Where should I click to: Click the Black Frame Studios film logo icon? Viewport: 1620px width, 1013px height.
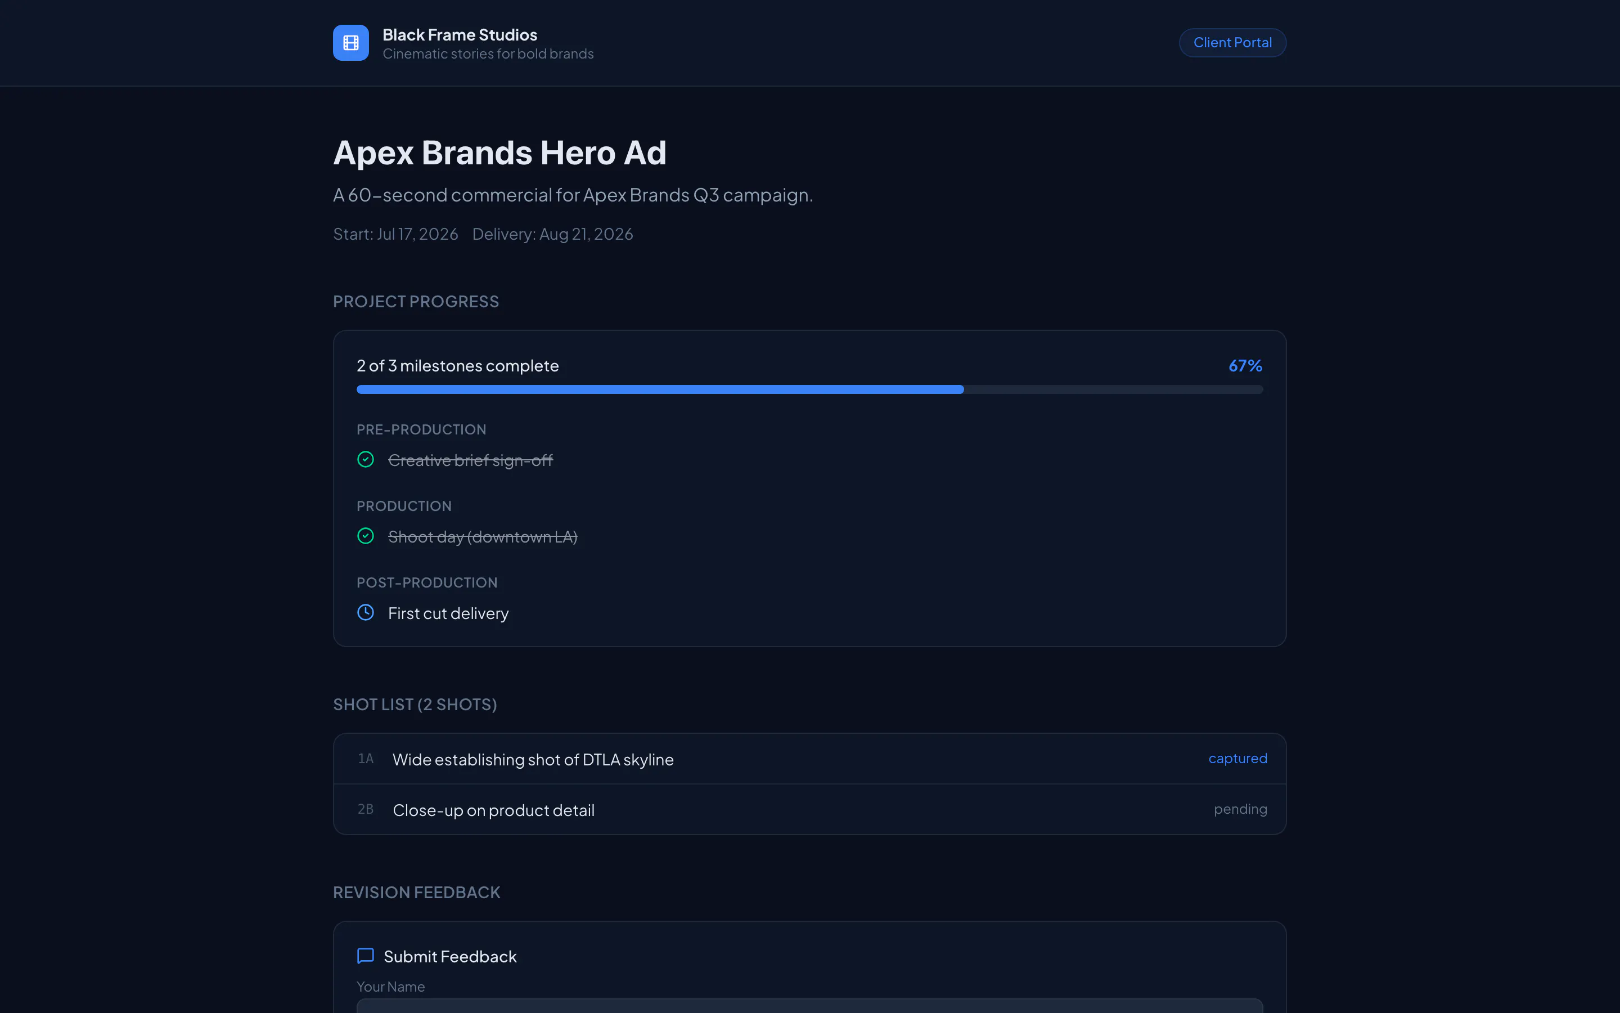[x=351, y=43]
